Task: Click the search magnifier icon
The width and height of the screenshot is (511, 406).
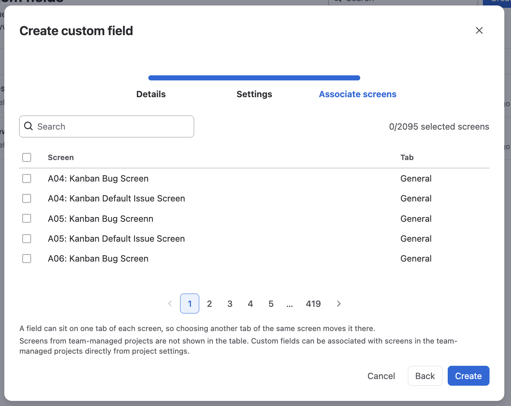Action: [29, 126]
